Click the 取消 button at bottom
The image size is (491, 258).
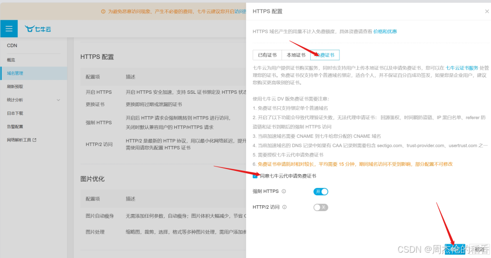(x=479, y=249)
